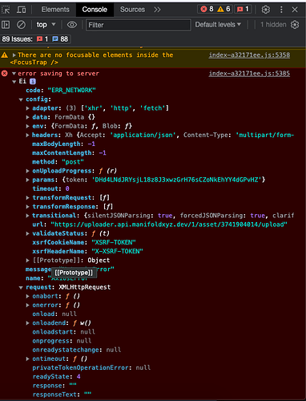The width and height of the screenshot is (306, 401).
Task: Click the 88 improvements issue counter
Action: click(60, 39)
